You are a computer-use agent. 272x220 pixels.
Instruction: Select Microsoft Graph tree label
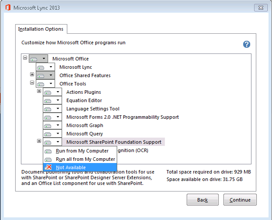click(85, 125)
